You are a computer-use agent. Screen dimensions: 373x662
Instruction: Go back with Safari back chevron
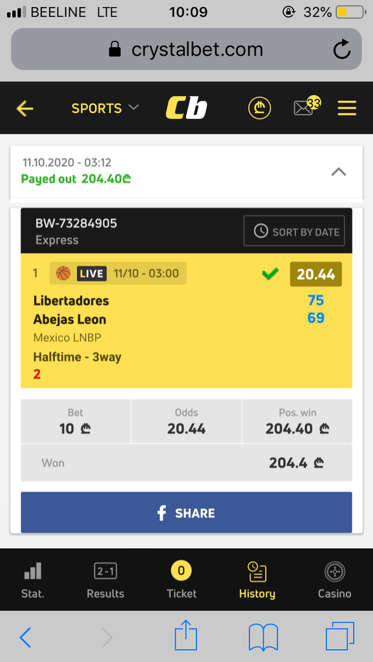tap(25, 637)
